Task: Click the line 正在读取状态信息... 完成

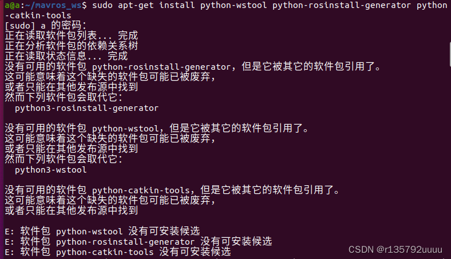Action: (66, 57)
